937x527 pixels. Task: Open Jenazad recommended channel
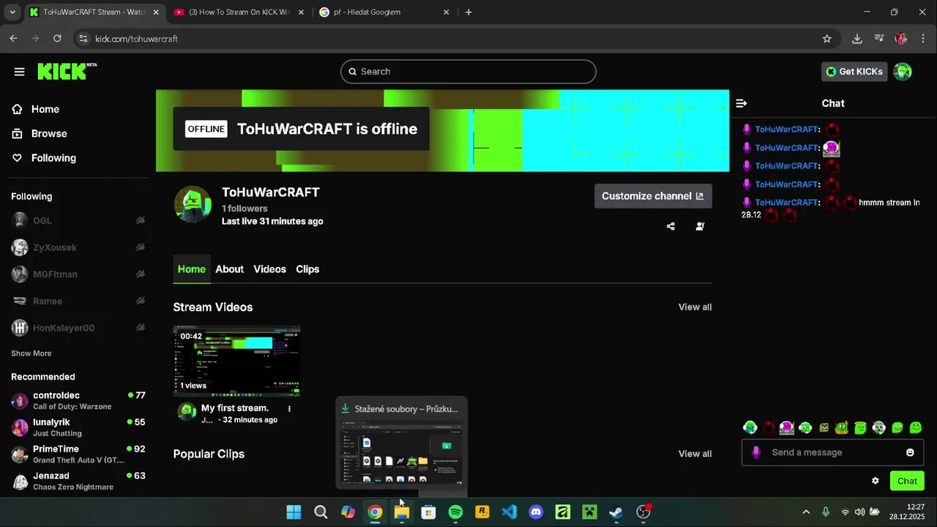[x=78, y=481]
